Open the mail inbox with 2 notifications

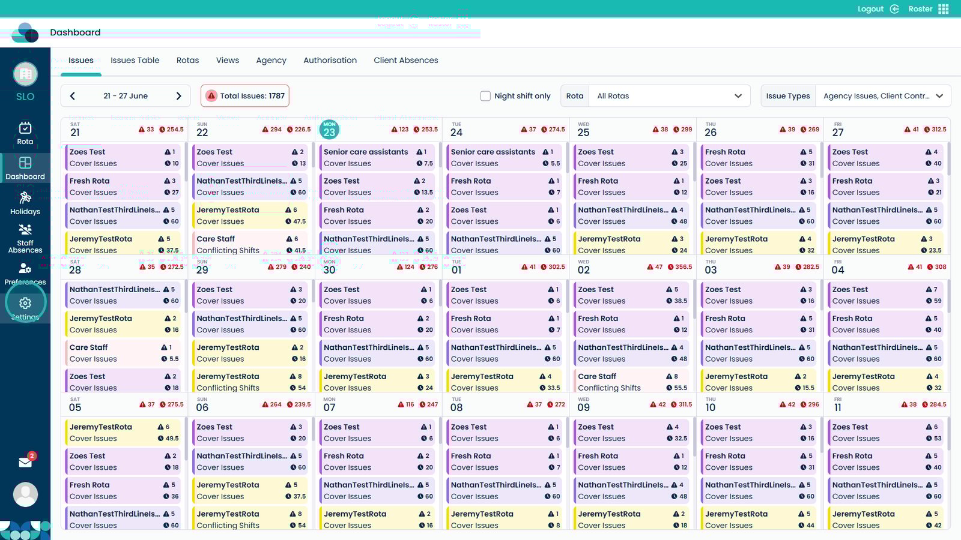pyautogui.click(x=25, y=462)
